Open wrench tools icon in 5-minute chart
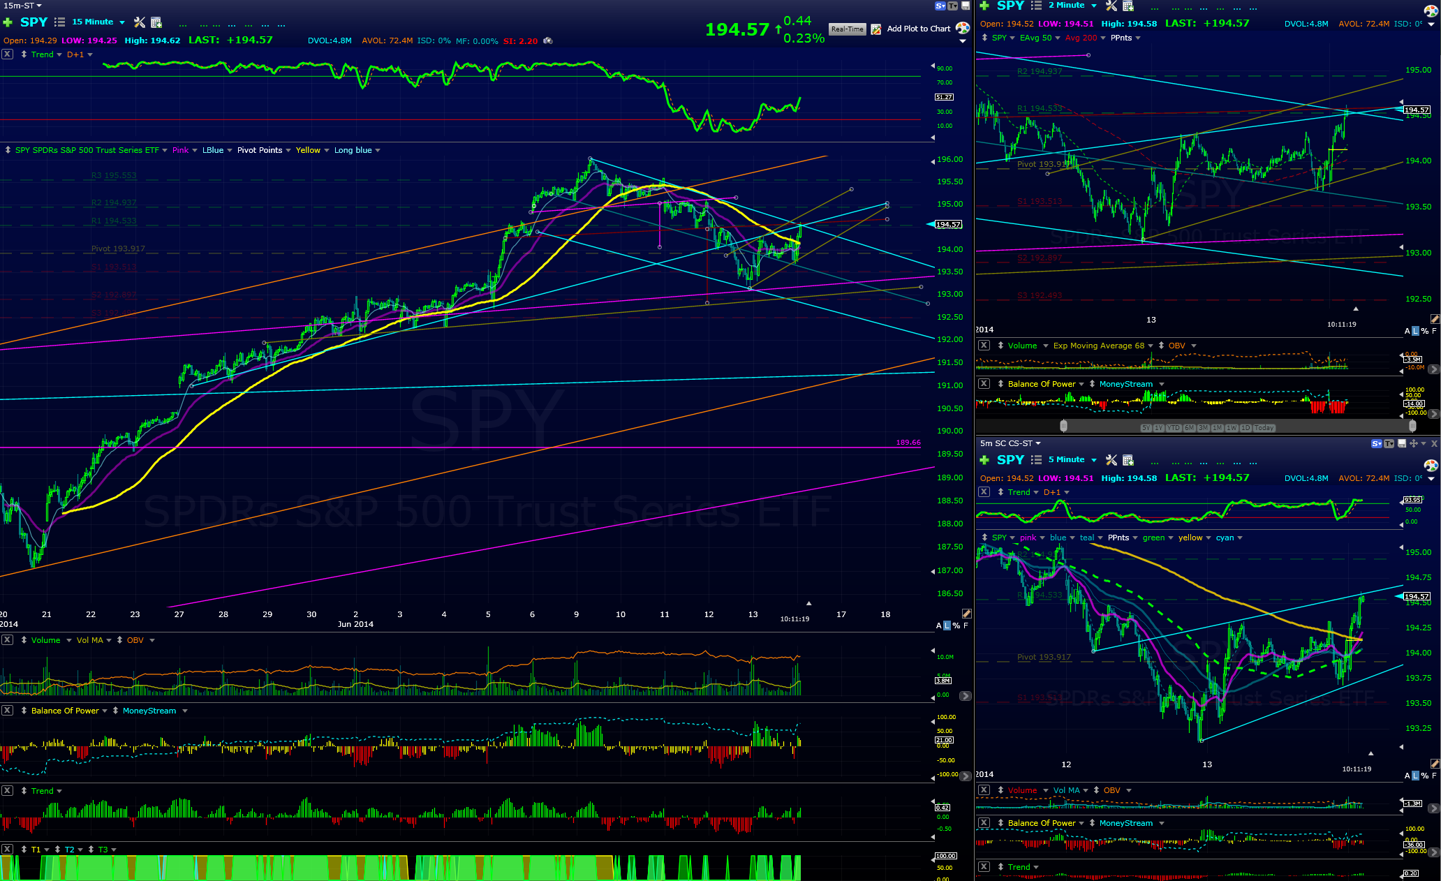 tap(1111, 460)
